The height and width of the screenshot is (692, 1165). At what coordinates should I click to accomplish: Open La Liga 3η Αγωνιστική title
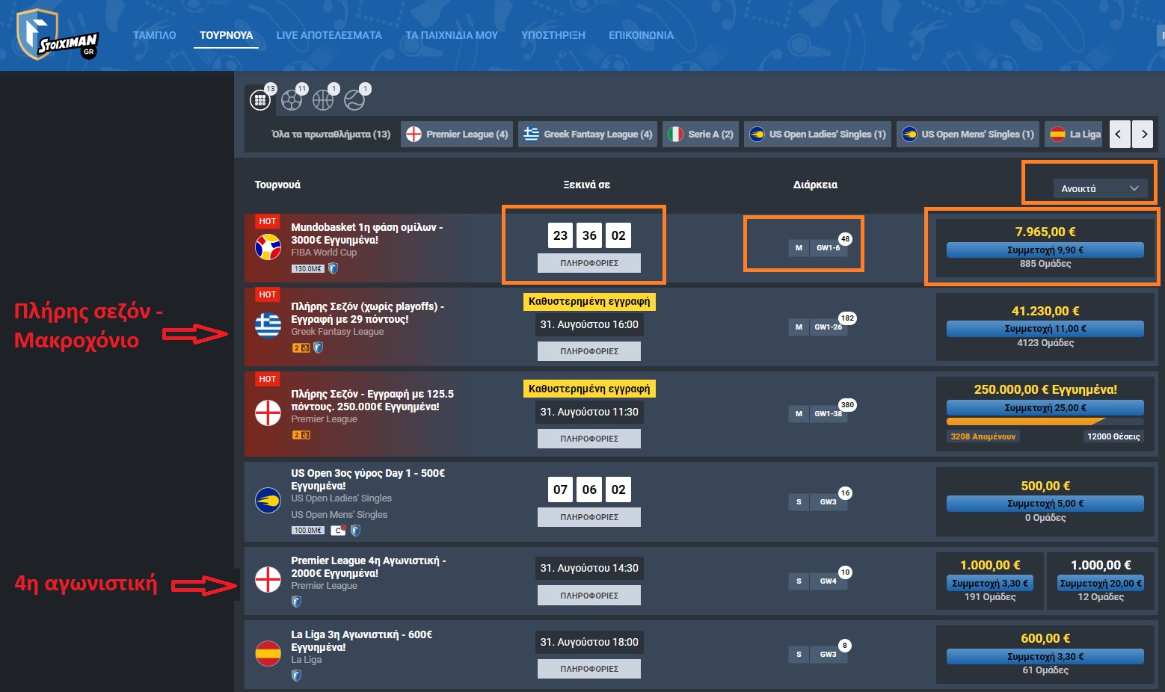362,640
